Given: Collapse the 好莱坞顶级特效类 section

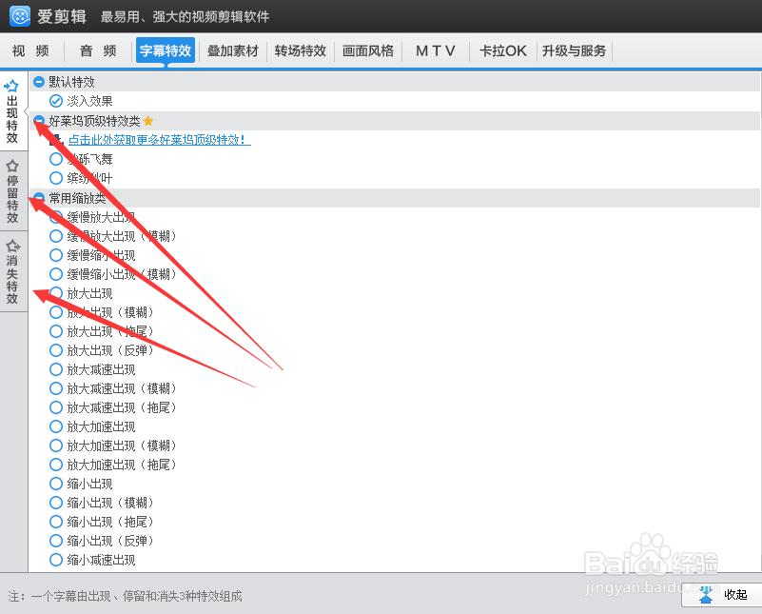Looking at the screenshot, I should point(38,121).
